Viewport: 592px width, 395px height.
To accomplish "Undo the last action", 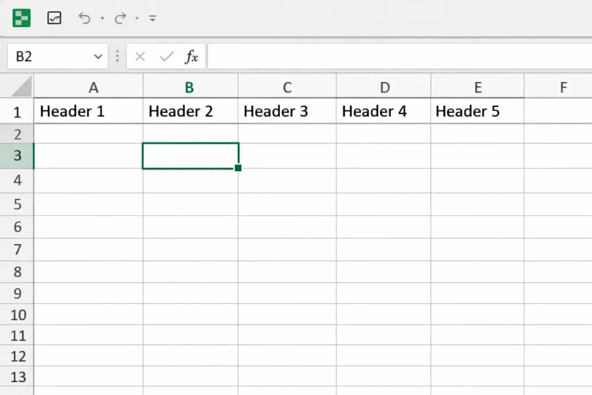I will 84,18.
